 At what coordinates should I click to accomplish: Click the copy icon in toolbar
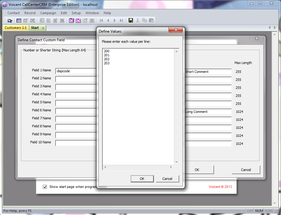(144, 21)
